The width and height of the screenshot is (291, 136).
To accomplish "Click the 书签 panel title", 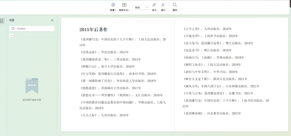I will tap(12, 20).
